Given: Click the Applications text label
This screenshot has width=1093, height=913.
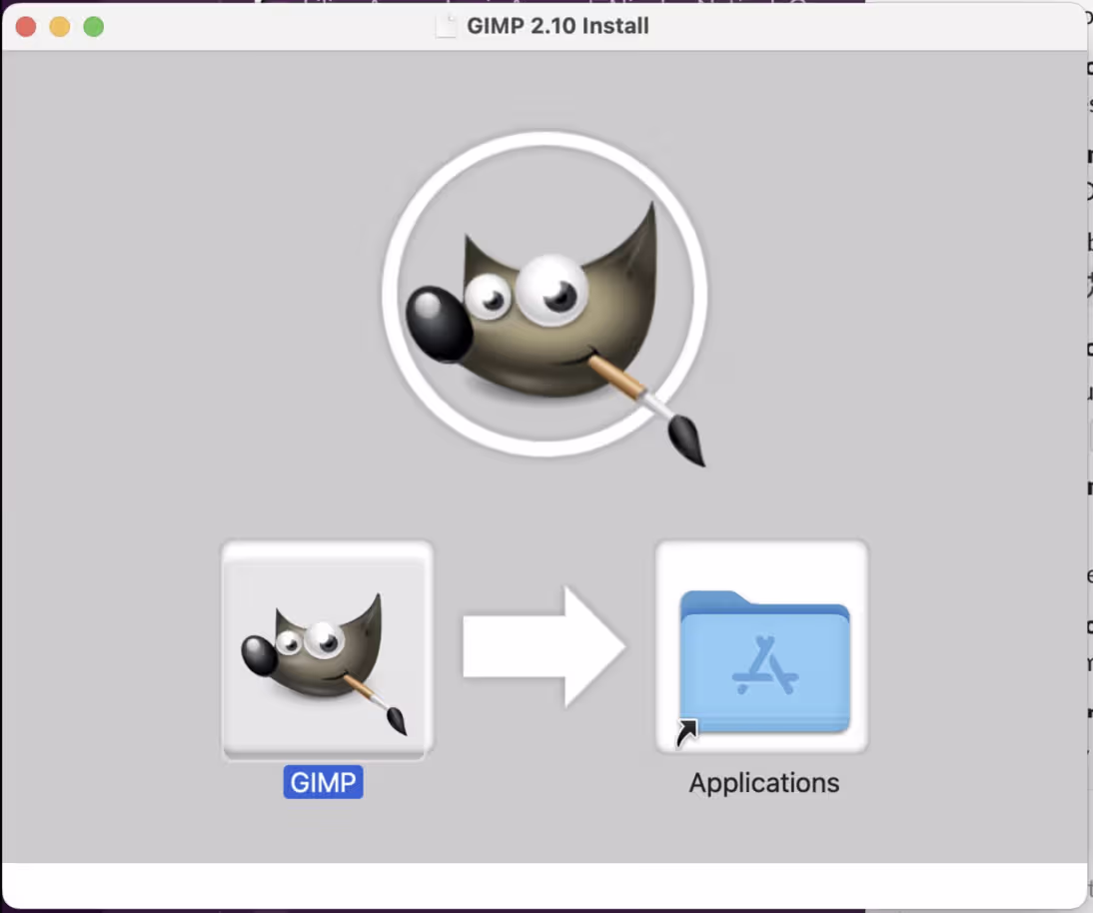Looking at the screenshot, I should 763,782.
